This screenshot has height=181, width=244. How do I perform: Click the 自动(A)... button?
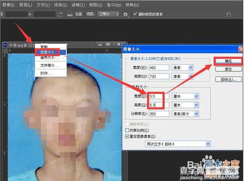point(228,80)
